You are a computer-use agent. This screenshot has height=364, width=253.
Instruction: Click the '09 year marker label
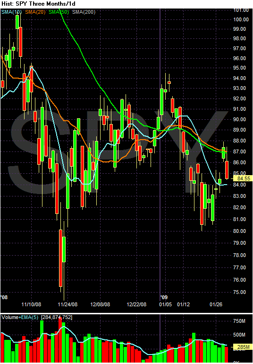point(164,297)
